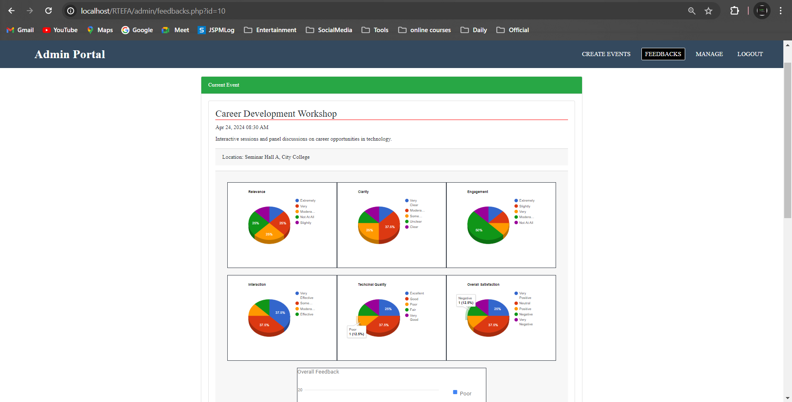Select red 37.5% slice in Interaction pie
Image resolution: width=792 pixels, height=402 pixels.
264,325
